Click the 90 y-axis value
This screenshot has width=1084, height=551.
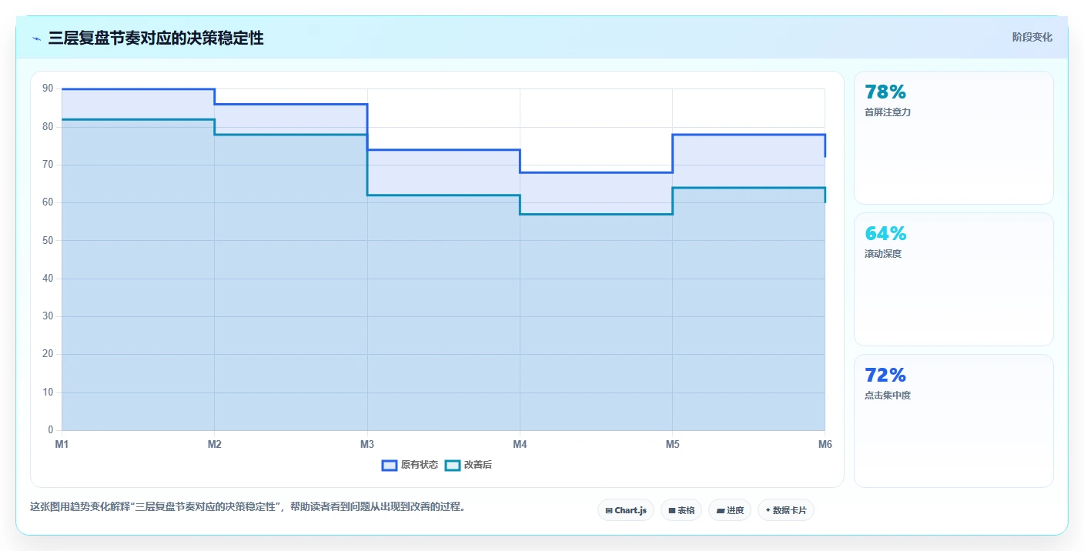[x=48, y=88]
